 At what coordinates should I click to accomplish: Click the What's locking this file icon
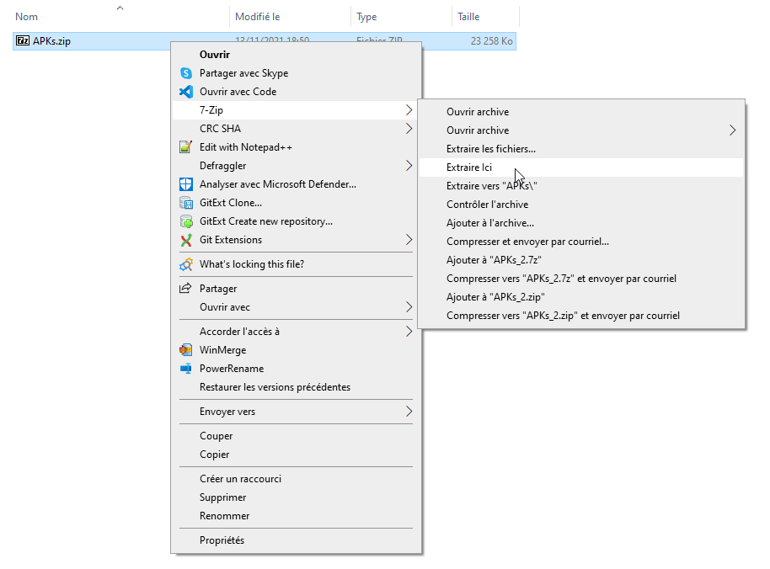point(186,264)
